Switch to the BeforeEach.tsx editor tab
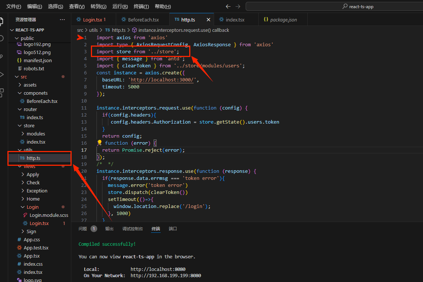Screen dimensions: 423x282 (142, 20)
